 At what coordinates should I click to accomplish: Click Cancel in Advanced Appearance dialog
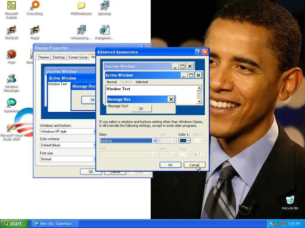point(194,165)
